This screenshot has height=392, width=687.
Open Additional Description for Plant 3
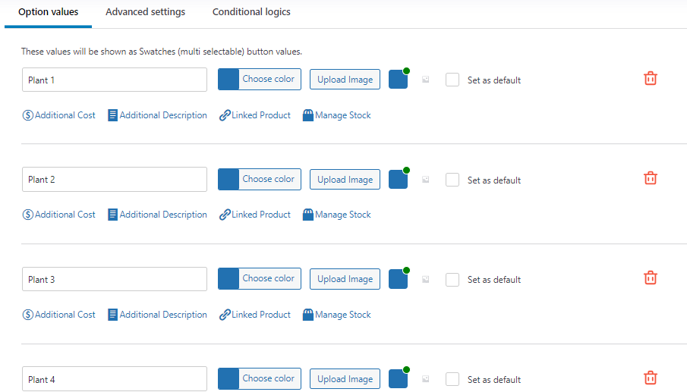157,315
